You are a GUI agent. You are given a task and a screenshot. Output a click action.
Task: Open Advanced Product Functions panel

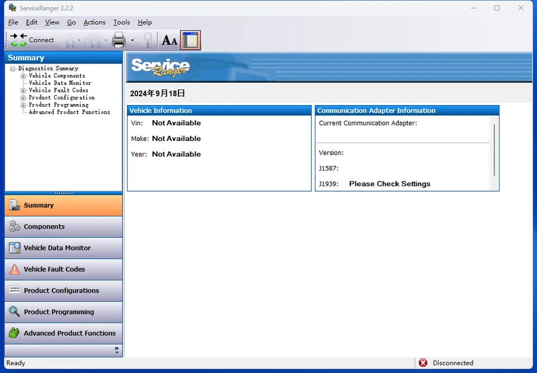pyautogui.click(x=64, y=333)
